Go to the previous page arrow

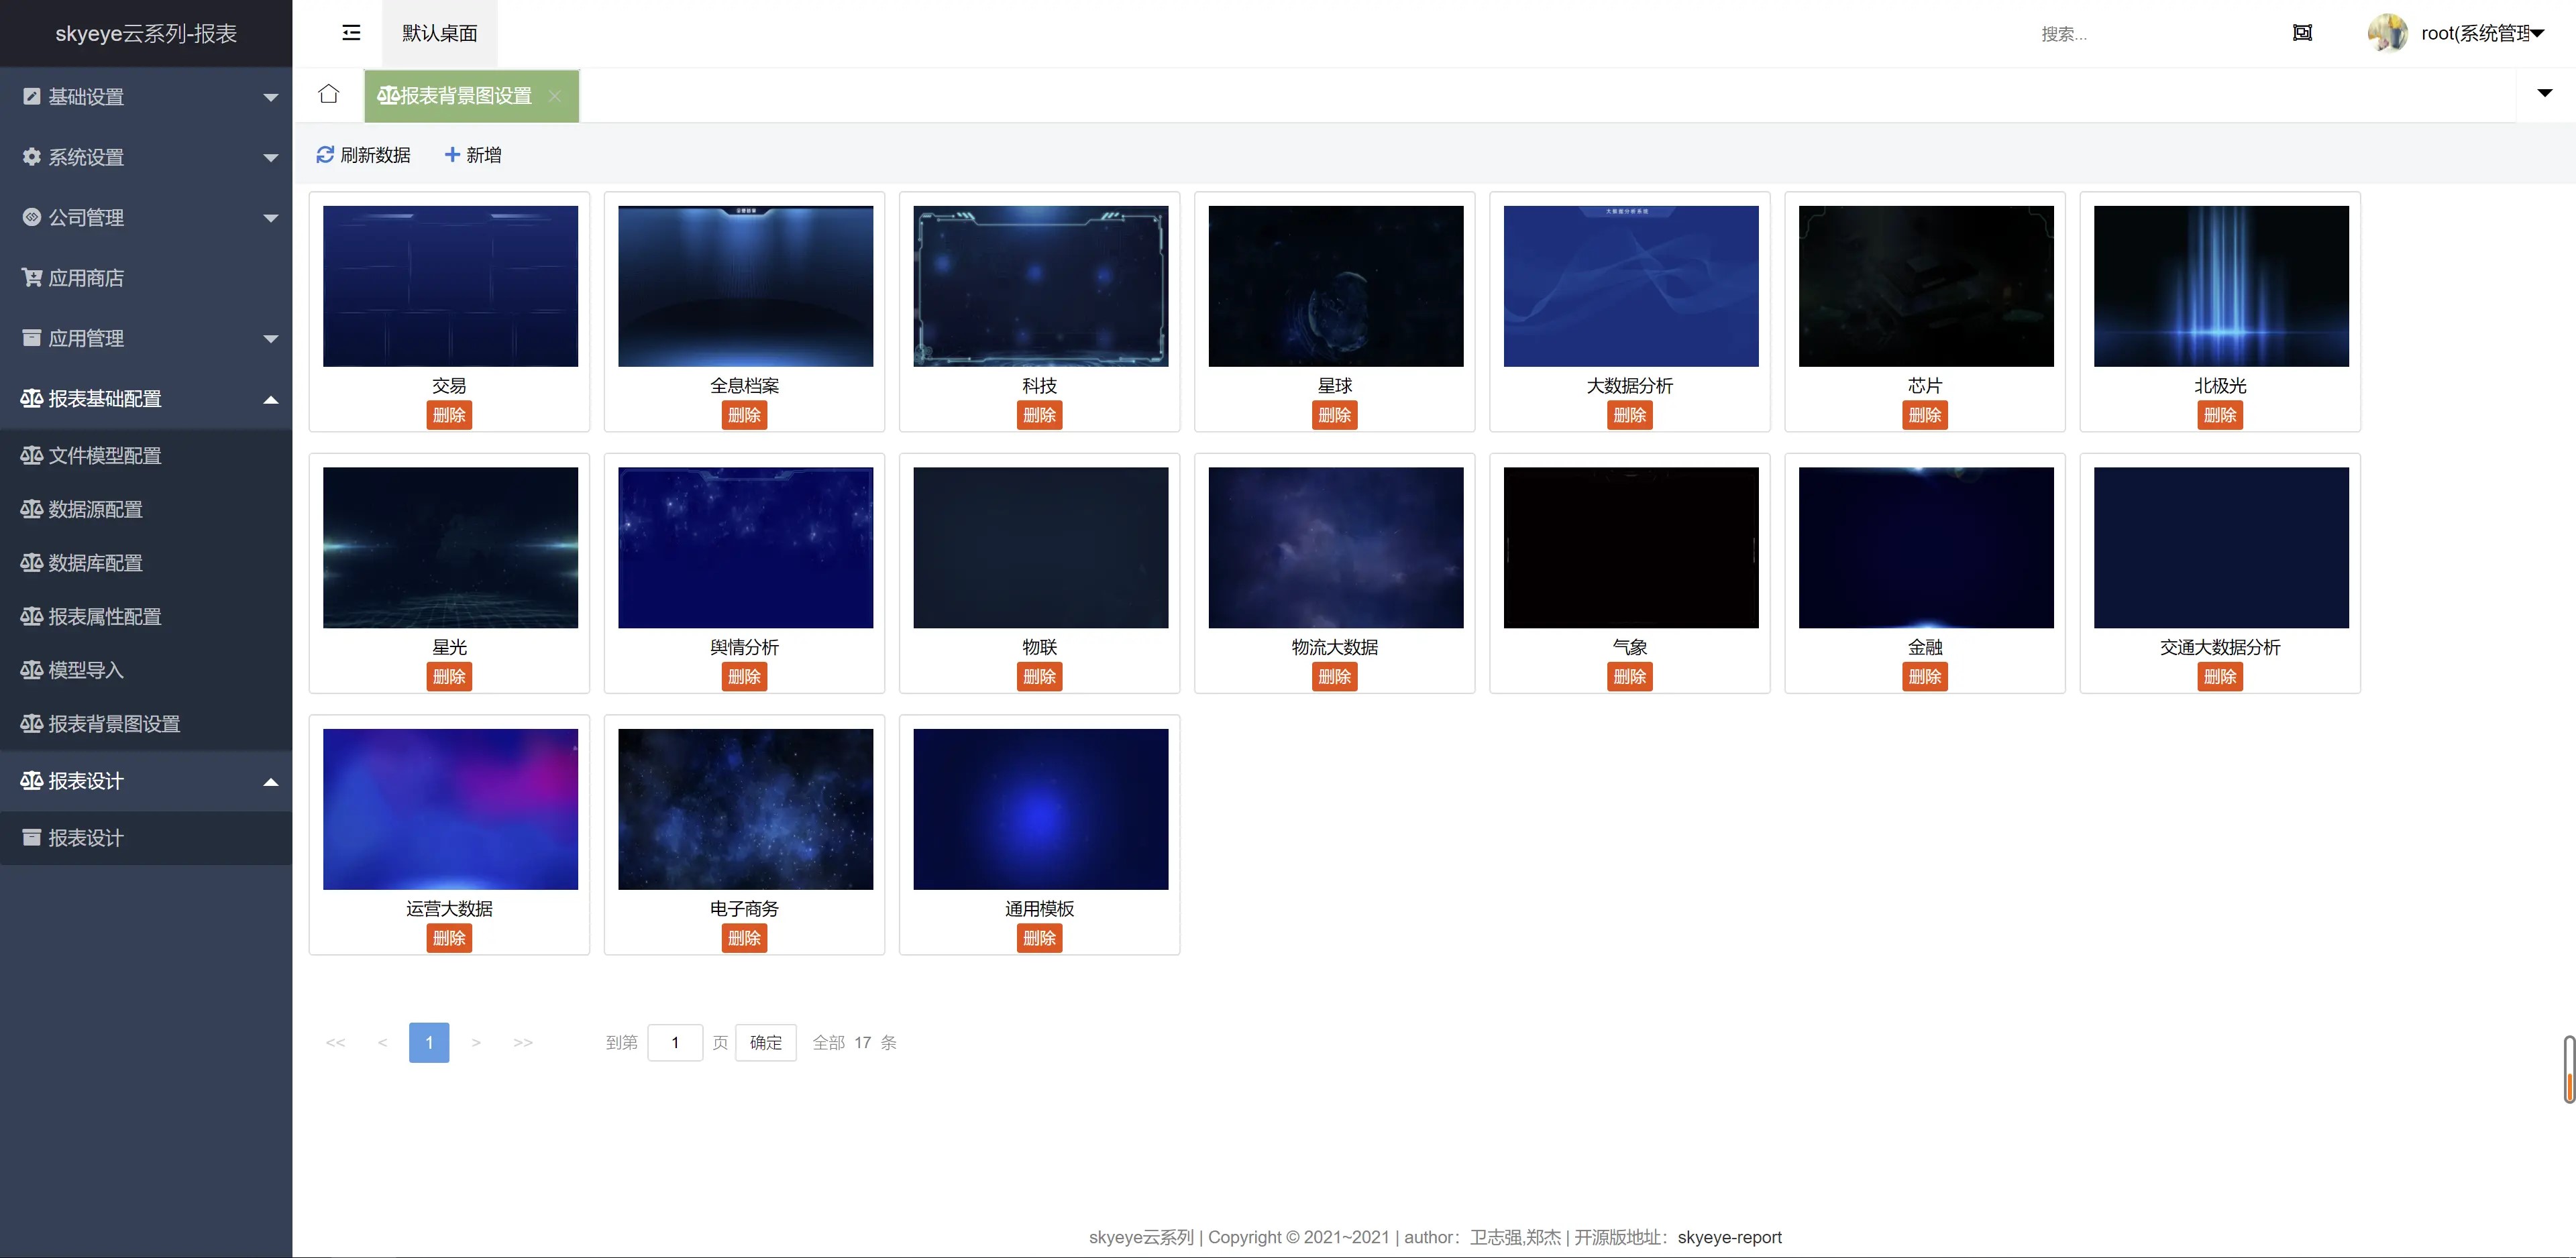point(382,1042)
